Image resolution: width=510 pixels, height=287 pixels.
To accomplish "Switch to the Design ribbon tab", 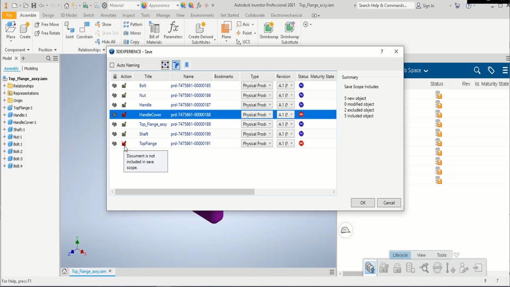I will tap(48, 15).
